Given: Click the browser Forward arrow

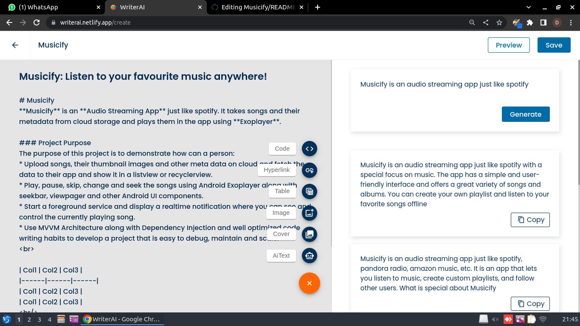Looking at the screenshot, I should click(x=23, y=22).
